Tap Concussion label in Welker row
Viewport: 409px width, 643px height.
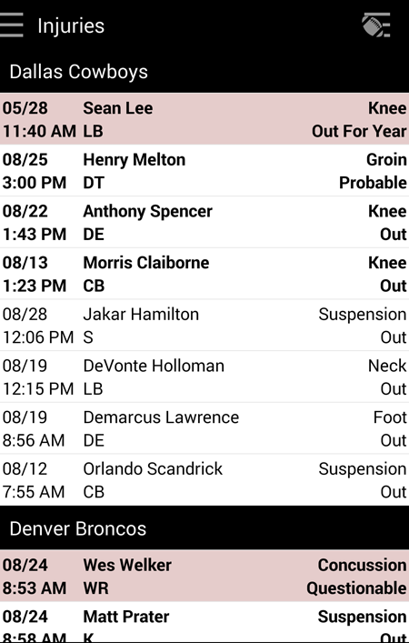coord(363,565)
